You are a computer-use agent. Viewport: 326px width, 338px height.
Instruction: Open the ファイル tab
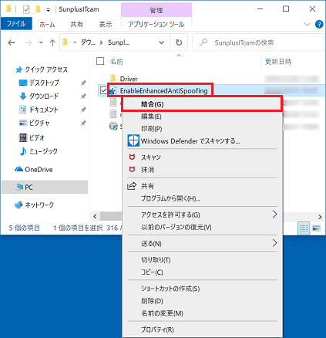pos(16,24)
